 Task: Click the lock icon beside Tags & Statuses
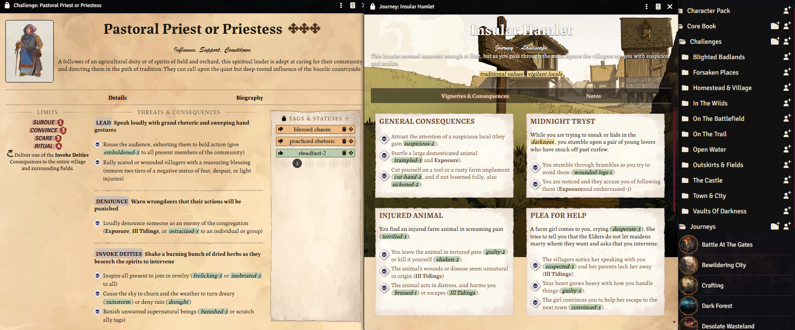(284, 118)
